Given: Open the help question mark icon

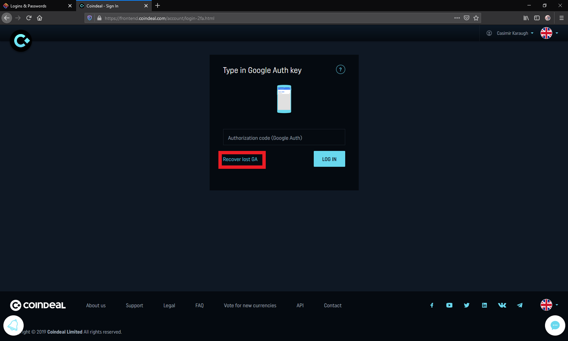Looking at the screenshot, I should click(x=340, y=70).
